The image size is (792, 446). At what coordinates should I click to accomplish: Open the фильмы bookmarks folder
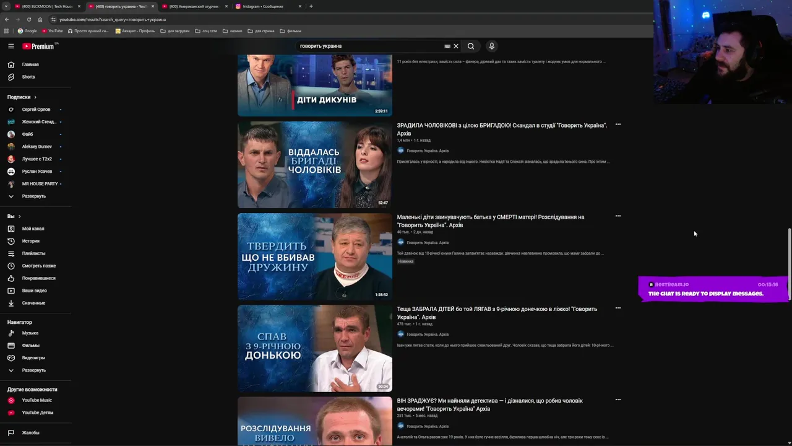click(x=290, y=30)
